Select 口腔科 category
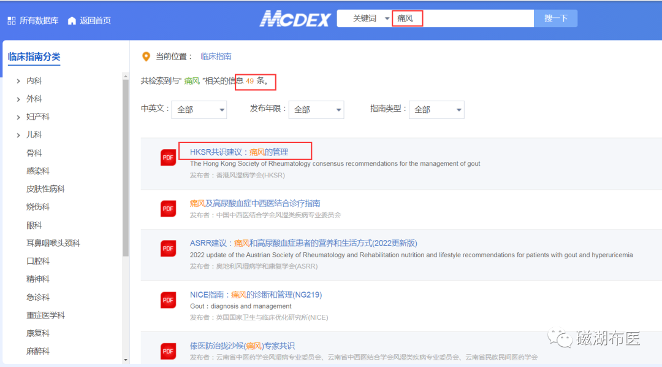 [x=38, y=261]
